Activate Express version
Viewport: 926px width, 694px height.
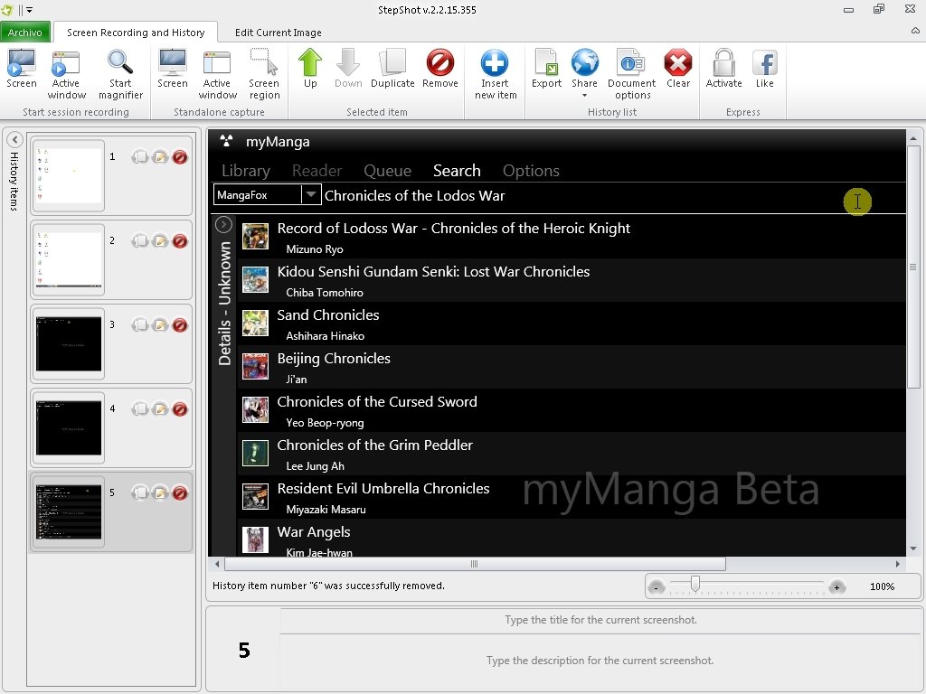point(723,69)
